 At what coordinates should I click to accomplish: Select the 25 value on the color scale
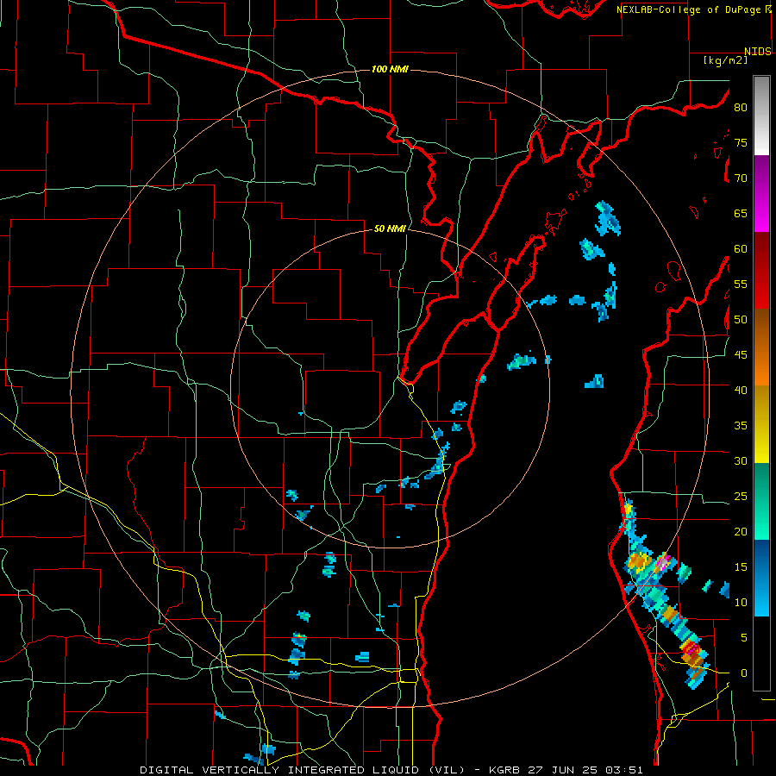click(x=741, y=497)
